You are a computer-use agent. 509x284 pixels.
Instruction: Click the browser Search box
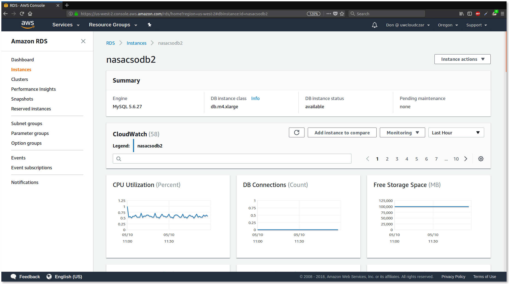387,14
